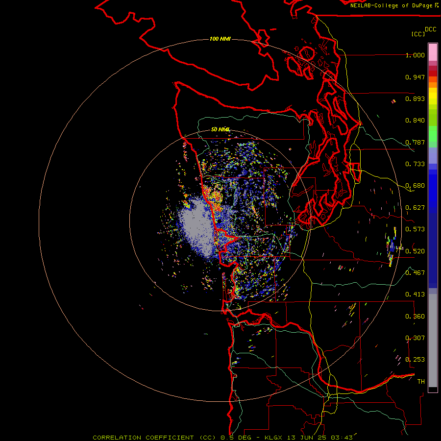The width and height of the screenshot is (441, 441).
Task: Click the NEXLAB-College of DuPage credit text
Action: click(x=391, y=5)
